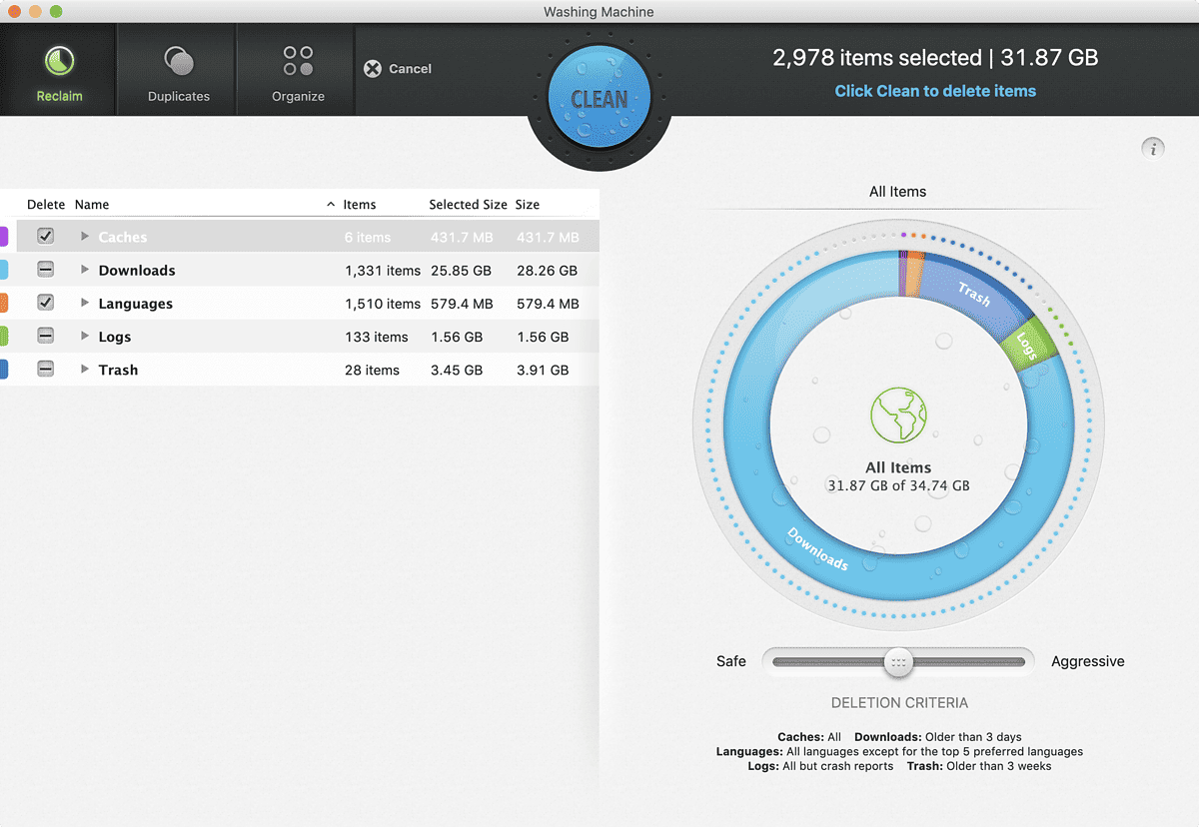
Task: Cancel the current selection
Action: click(398, 69)
